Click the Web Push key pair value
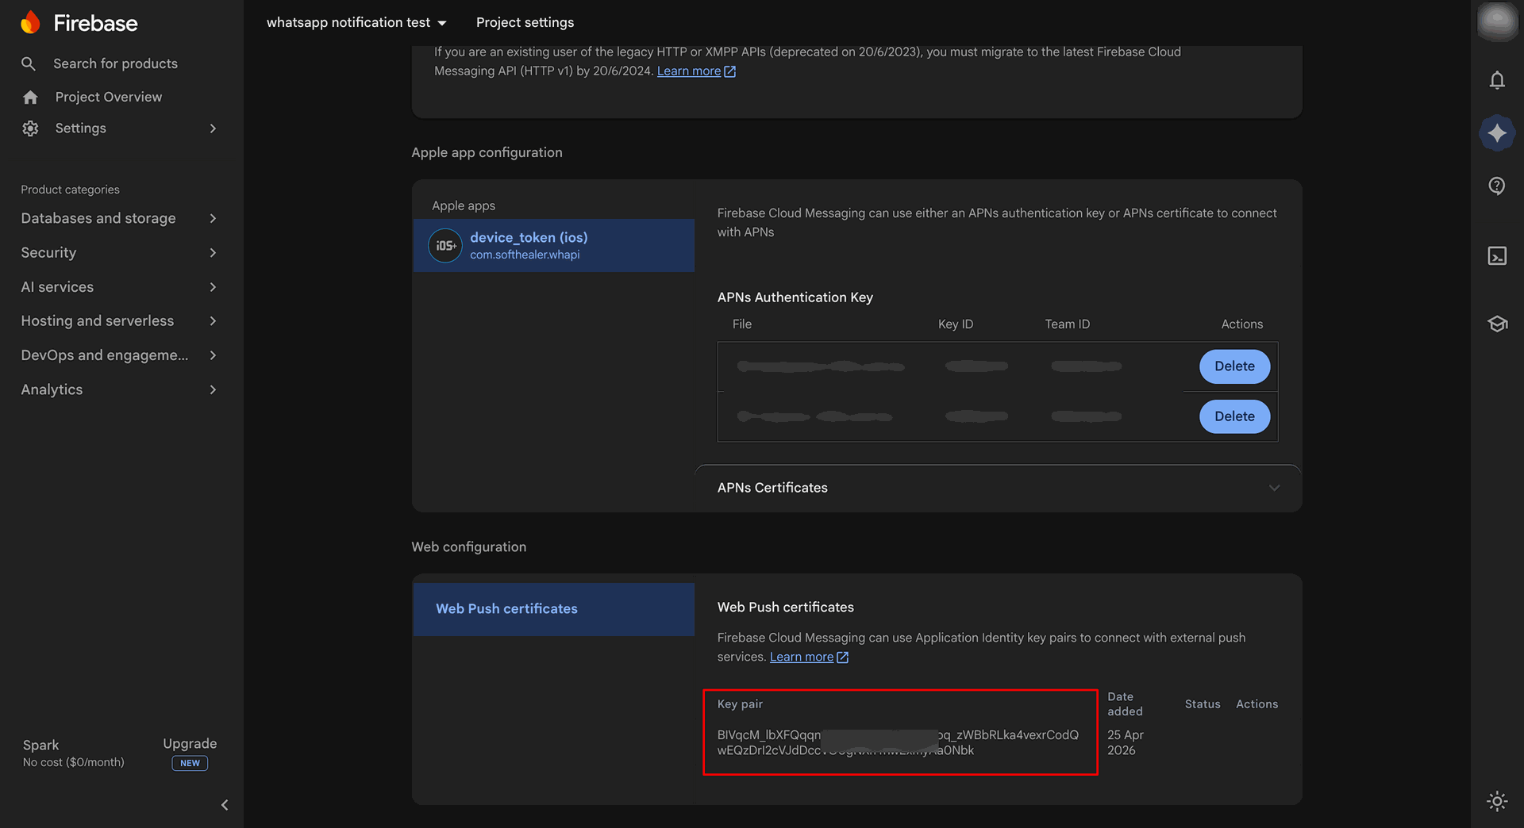The height and width of the screenshot is (828, 1524). pos(898,743)
